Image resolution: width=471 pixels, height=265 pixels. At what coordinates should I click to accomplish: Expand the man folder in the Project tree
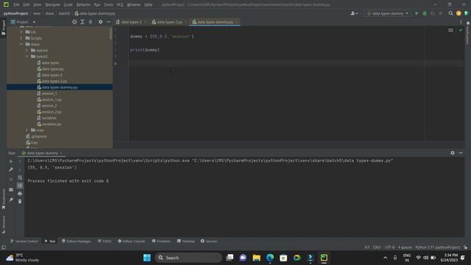point(26,130)
